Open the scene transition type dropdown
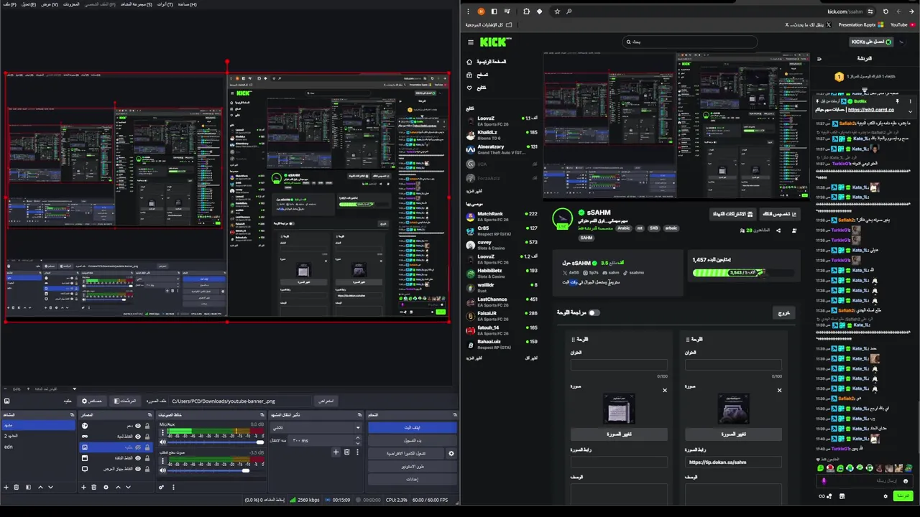The image size is (920, 517). (316, 427)
